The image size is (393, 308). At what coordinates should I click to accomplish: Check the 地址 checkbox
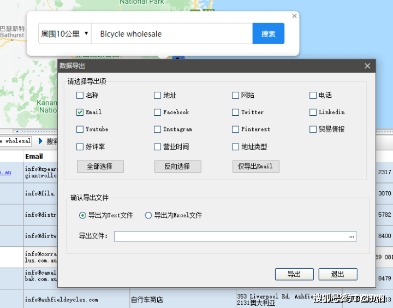tap(157, 96)
